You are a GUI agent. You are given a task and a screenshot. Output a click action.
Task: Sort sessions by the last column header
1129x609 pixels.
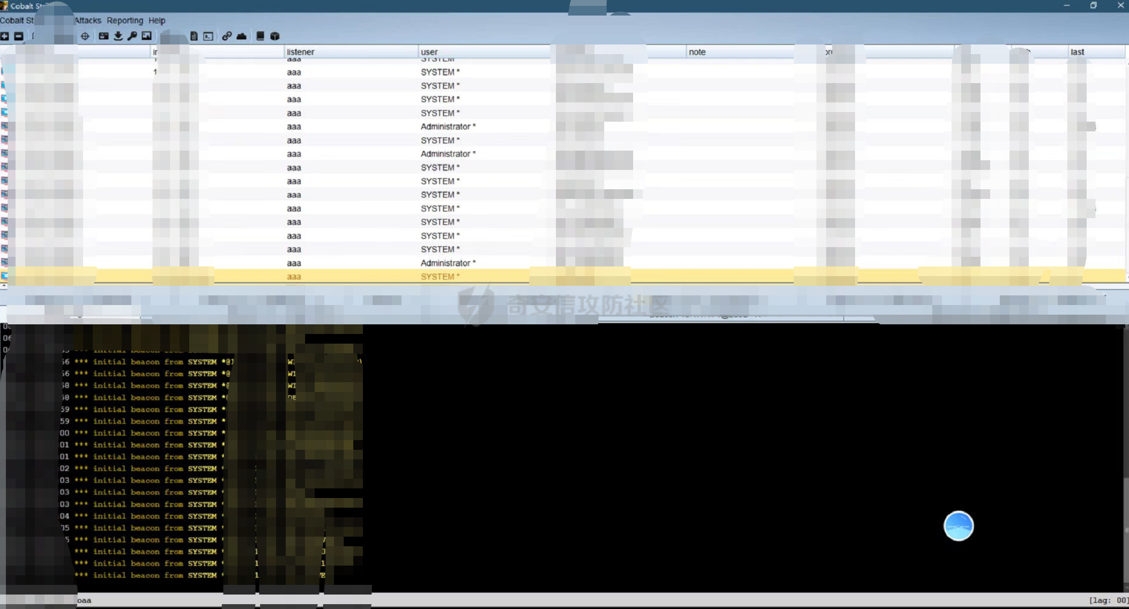tap(1096, 52)
